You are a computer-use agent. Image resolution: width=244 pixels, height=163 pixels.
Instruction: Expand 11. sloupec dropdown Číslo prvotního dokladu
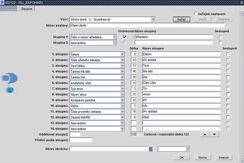point(123,112)
